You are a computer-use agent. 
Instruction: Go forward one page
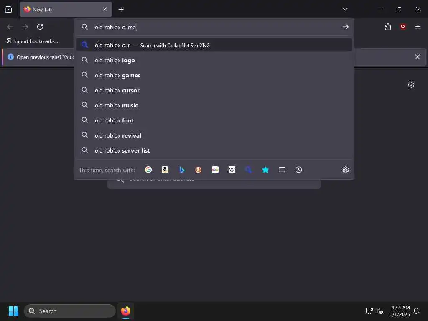pos(25,27)
